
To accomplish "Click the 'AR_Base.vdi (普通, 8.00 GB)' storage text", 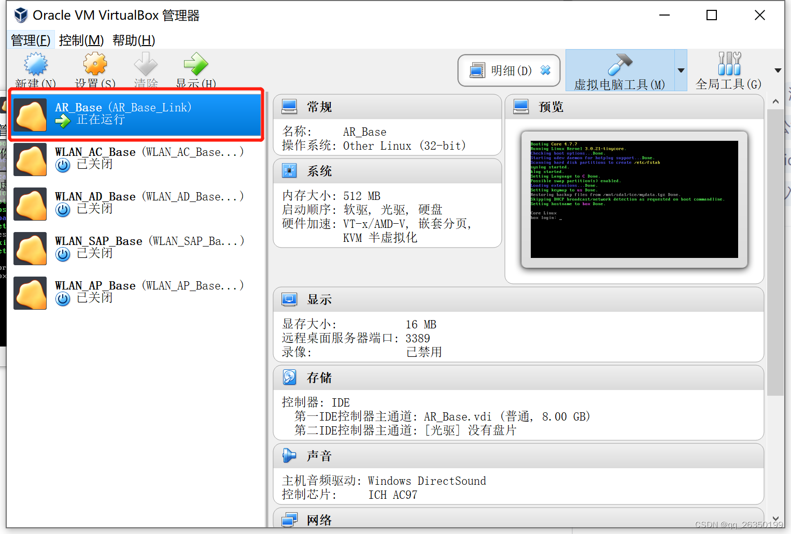I will pos(507,416).
